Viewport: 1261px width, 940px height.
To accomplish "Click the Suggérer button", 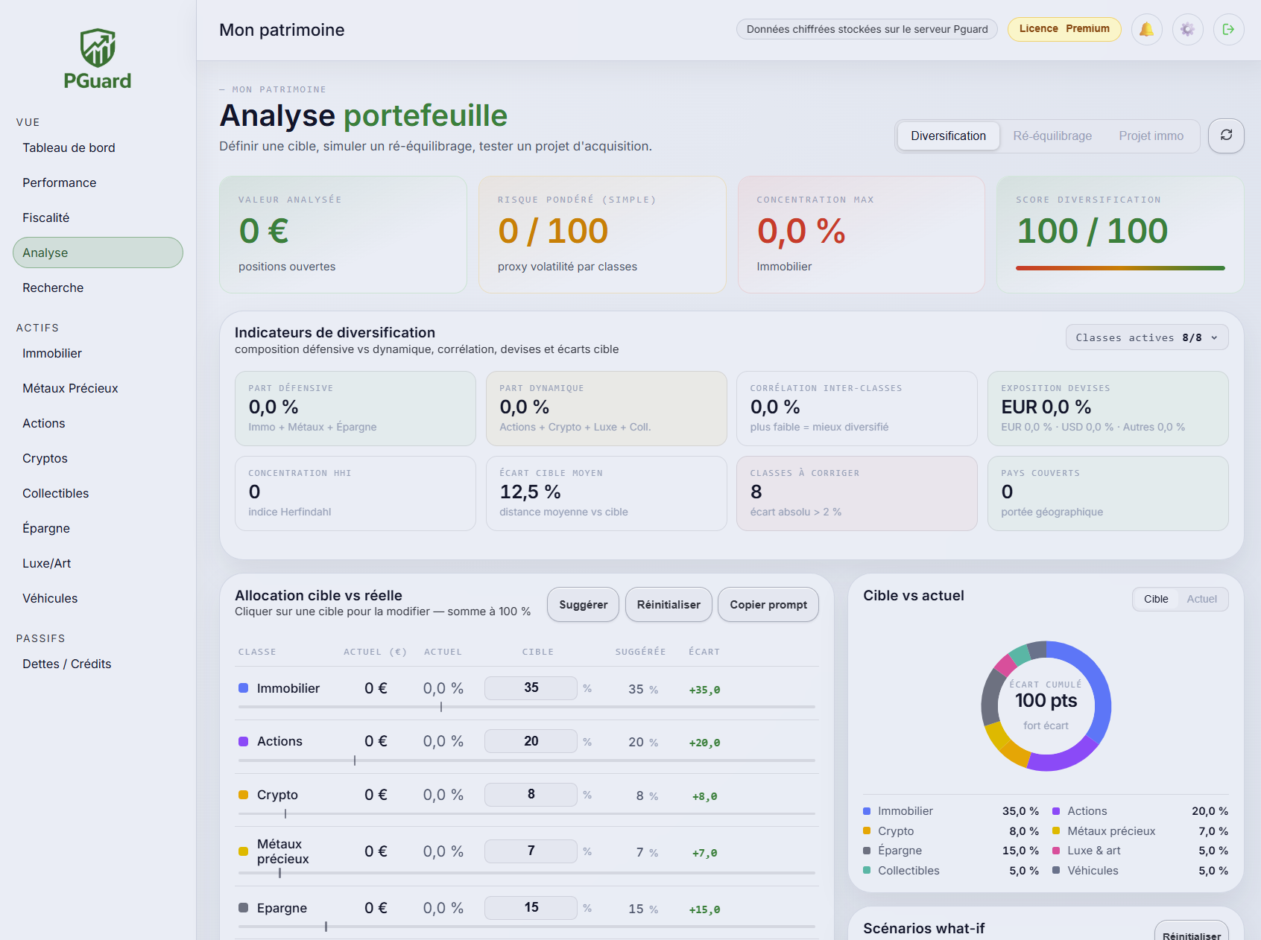I will (x=583, y=605).
